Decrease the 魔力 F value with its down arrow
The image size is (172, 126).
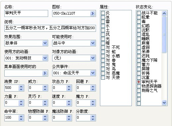click(x=93, y=104)
